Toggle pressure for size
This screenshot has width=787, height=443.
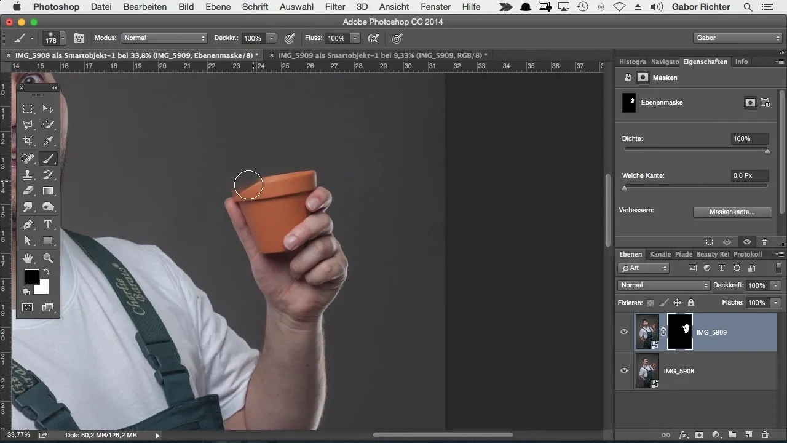[x=398, y=38]
